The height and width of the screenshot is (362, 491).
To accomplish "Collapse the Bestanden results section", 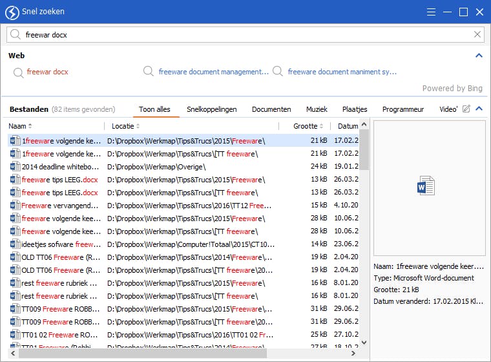I will click(479, 109).
